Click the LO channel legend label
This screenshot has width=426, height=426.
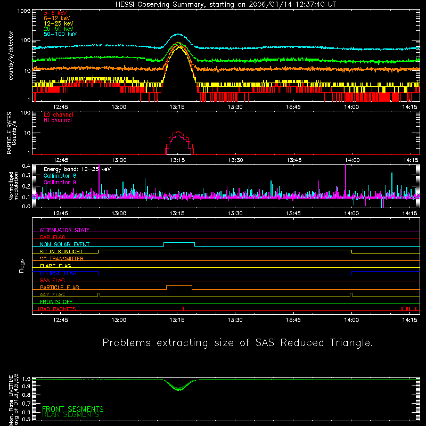(59, 114)
